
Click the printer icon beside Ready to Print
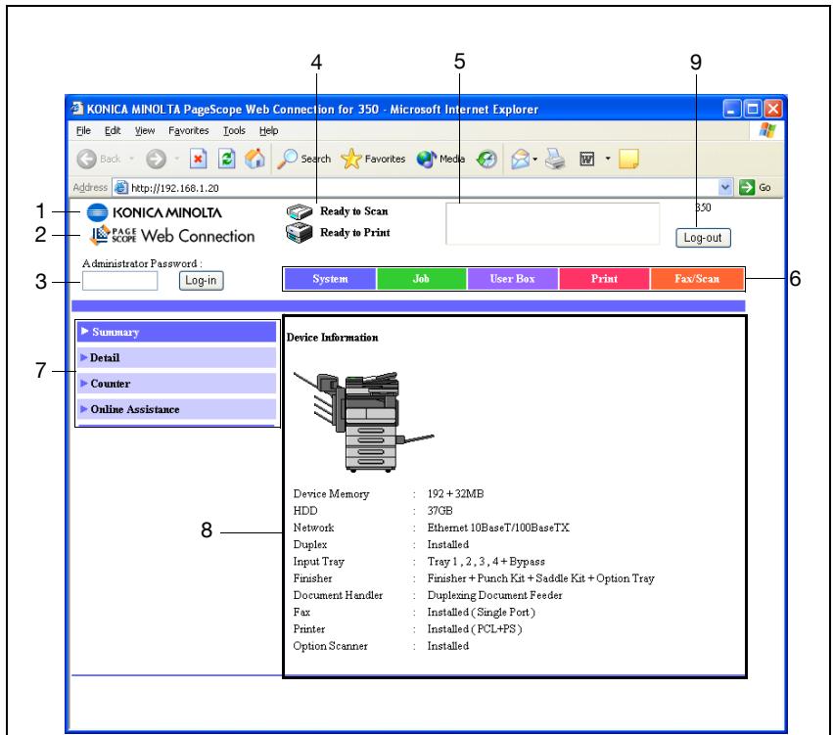[x=300, y=233]
